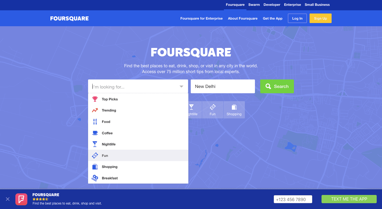Click the Trending arrow icon
Screen dimensions: 382x209
coord(95,110)
